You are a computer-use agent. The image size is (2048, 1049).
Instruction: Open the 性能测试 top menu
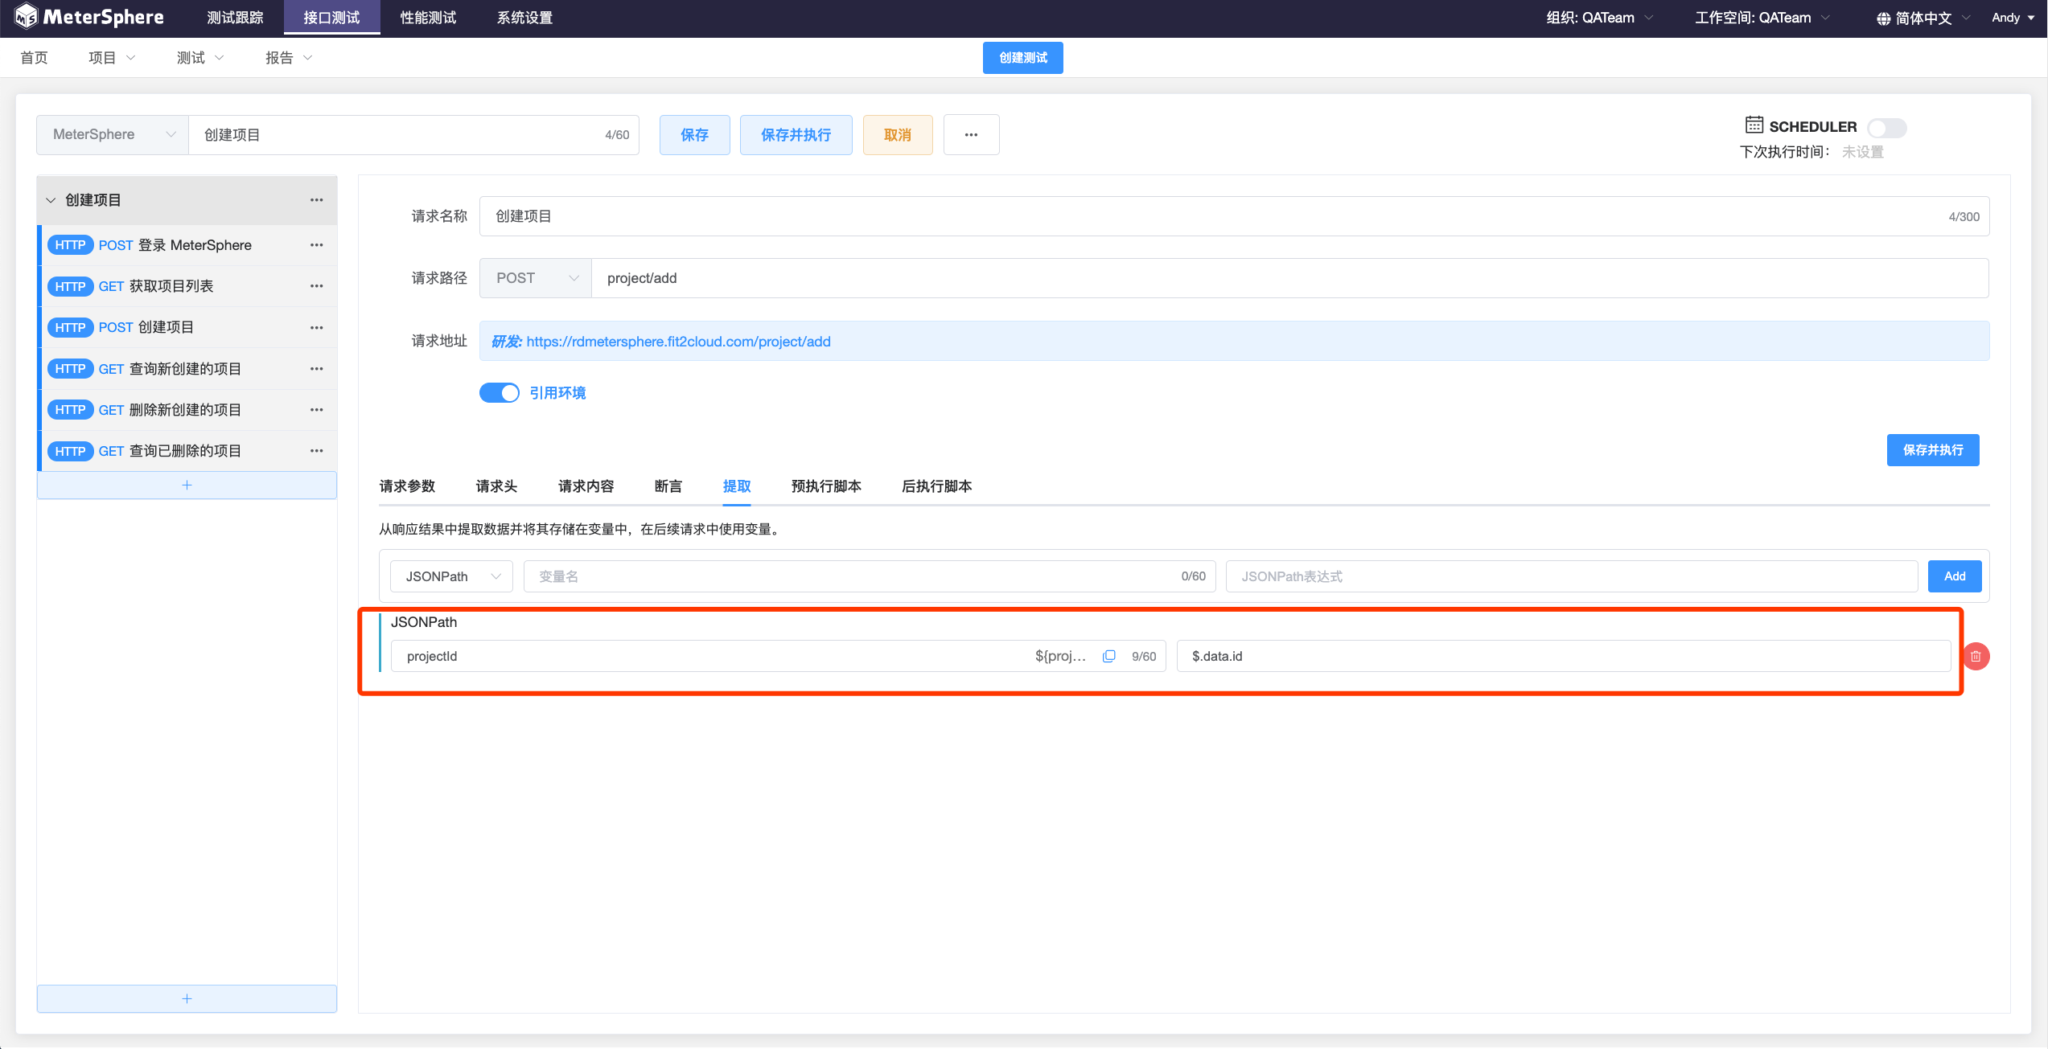click(428, 18)
